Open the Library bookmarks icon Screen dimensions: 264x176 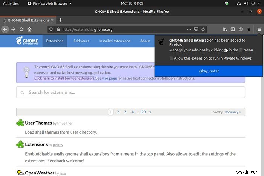tap(225, 29)
